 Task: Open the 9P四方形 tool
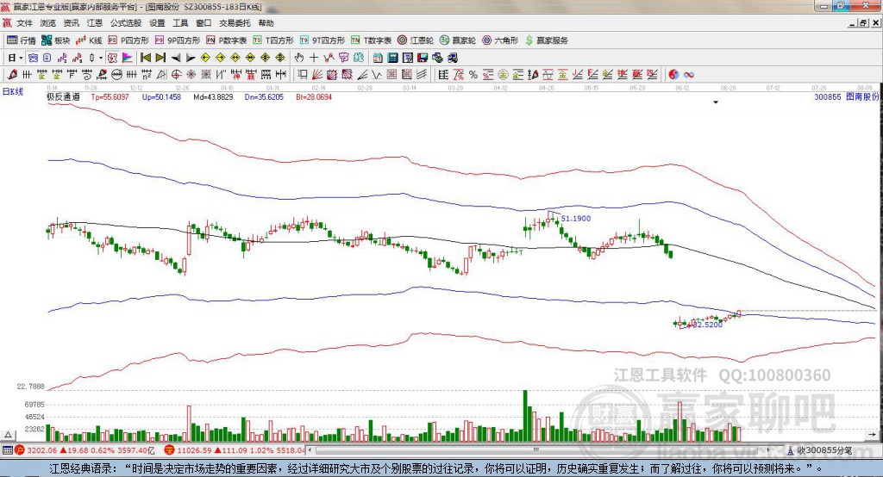point(178,40)
